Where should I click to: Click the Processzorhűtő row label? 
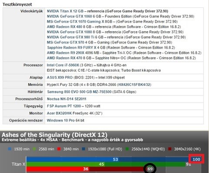[x=29, y=99]
